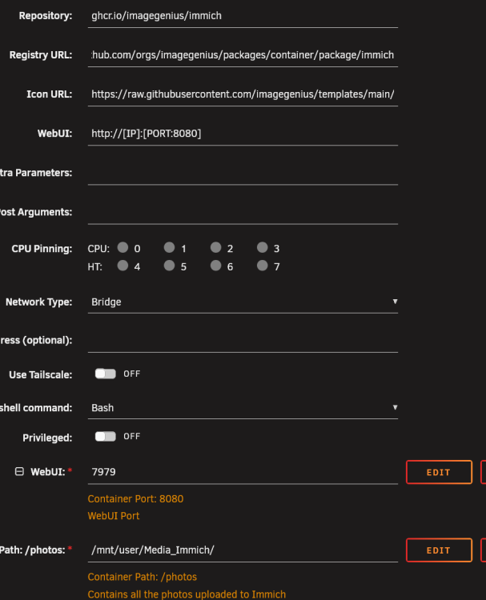Open the Network Type dropdown showing Bridge
This screenshot has width=486, height=600.
click(x=243, y=302)
